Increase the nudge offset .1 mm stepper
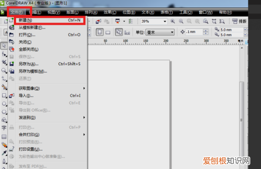This screenshot has height=169, width=261. [206, 30]
